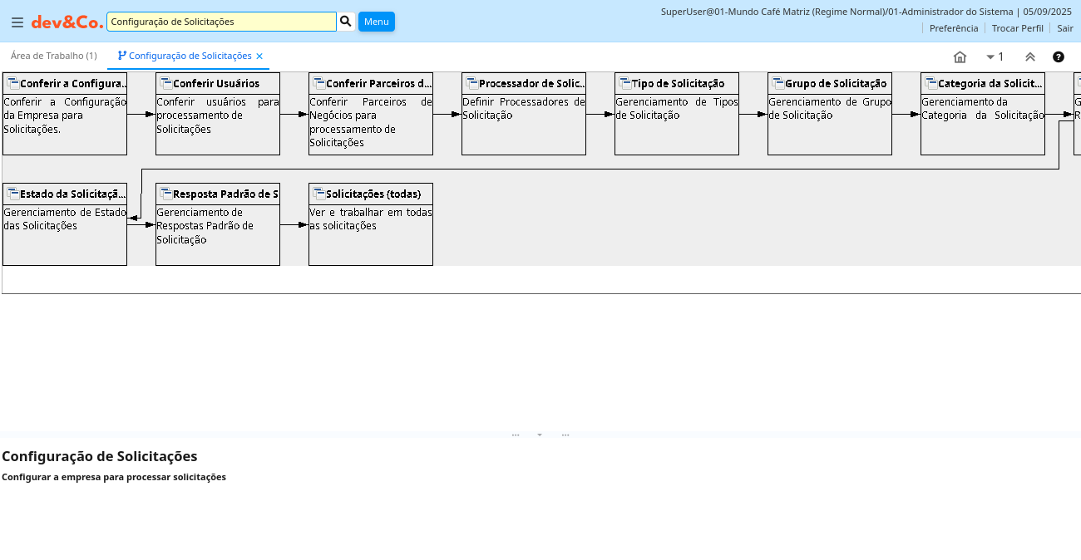
Task: Close the Configuração de Solicitações tab
Action: 259,56
